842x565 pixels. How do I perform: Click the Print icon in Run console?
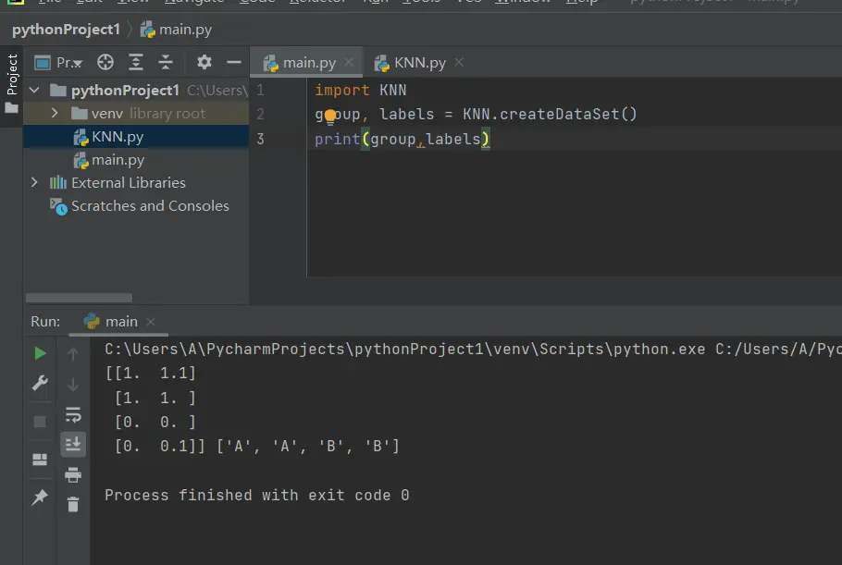coord(73,474)
